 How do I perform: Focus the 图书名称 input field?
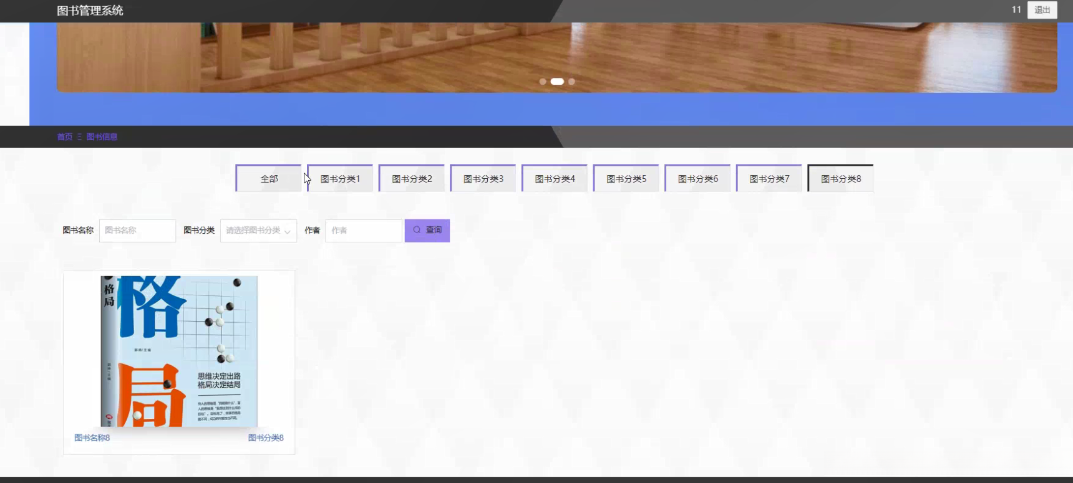[x=137, y=231]
